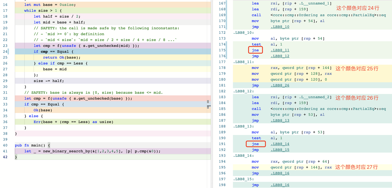The image size is (392, 188).
Task: Follow the .LBB8_13 jmp target link
Action: pos(280,120)
